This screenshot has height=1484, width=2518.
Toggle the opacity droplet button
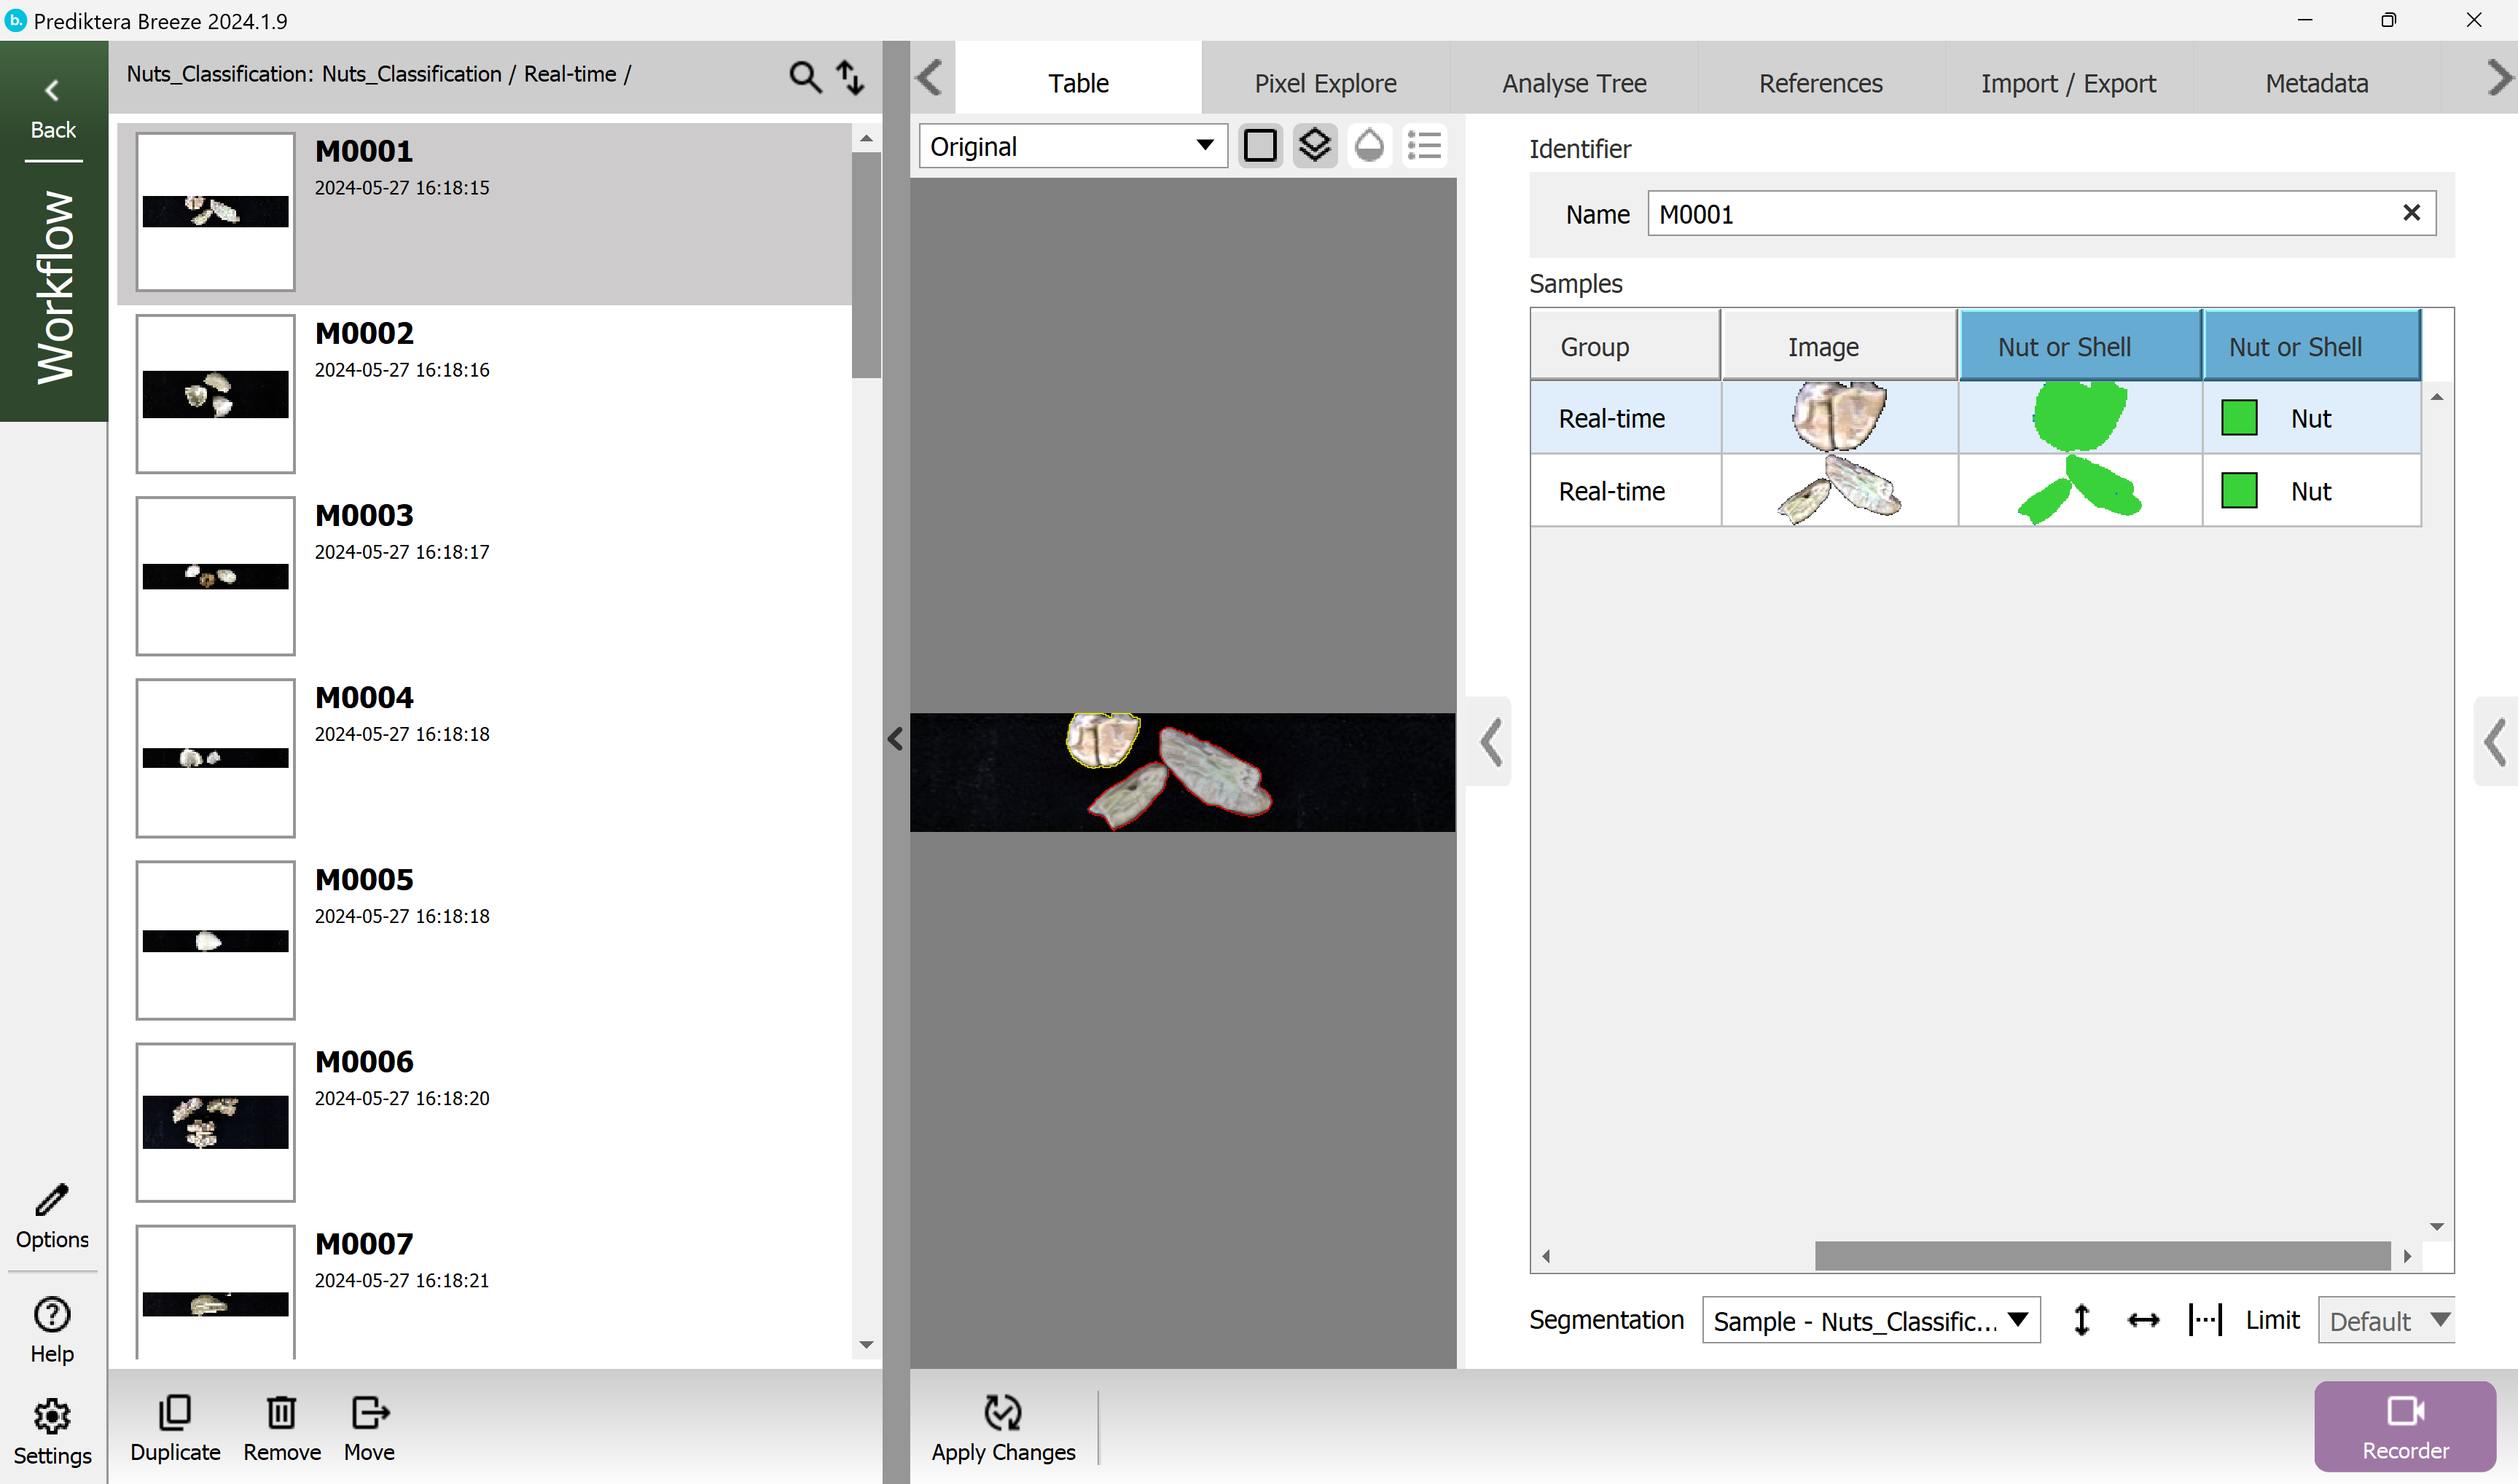tap(1369, 146)
